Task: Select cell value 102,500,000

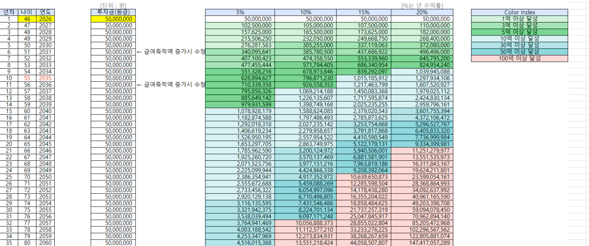Action: (240, 25)
